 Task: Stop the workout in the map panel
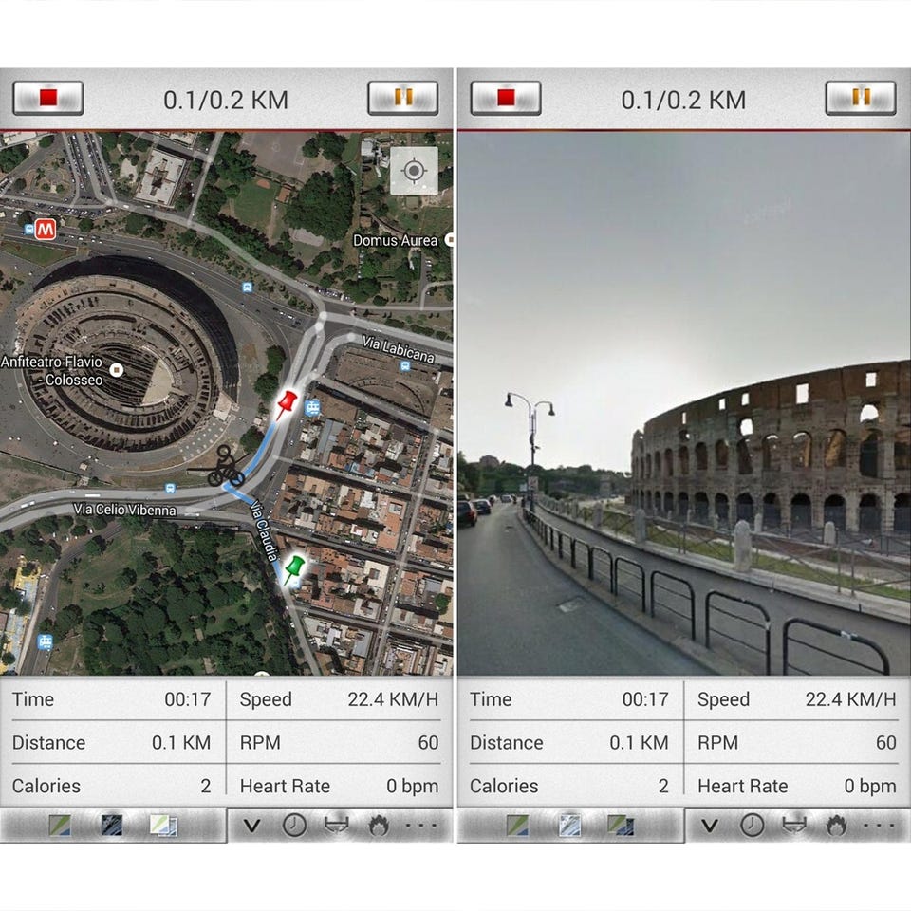[x=48, y=98]
